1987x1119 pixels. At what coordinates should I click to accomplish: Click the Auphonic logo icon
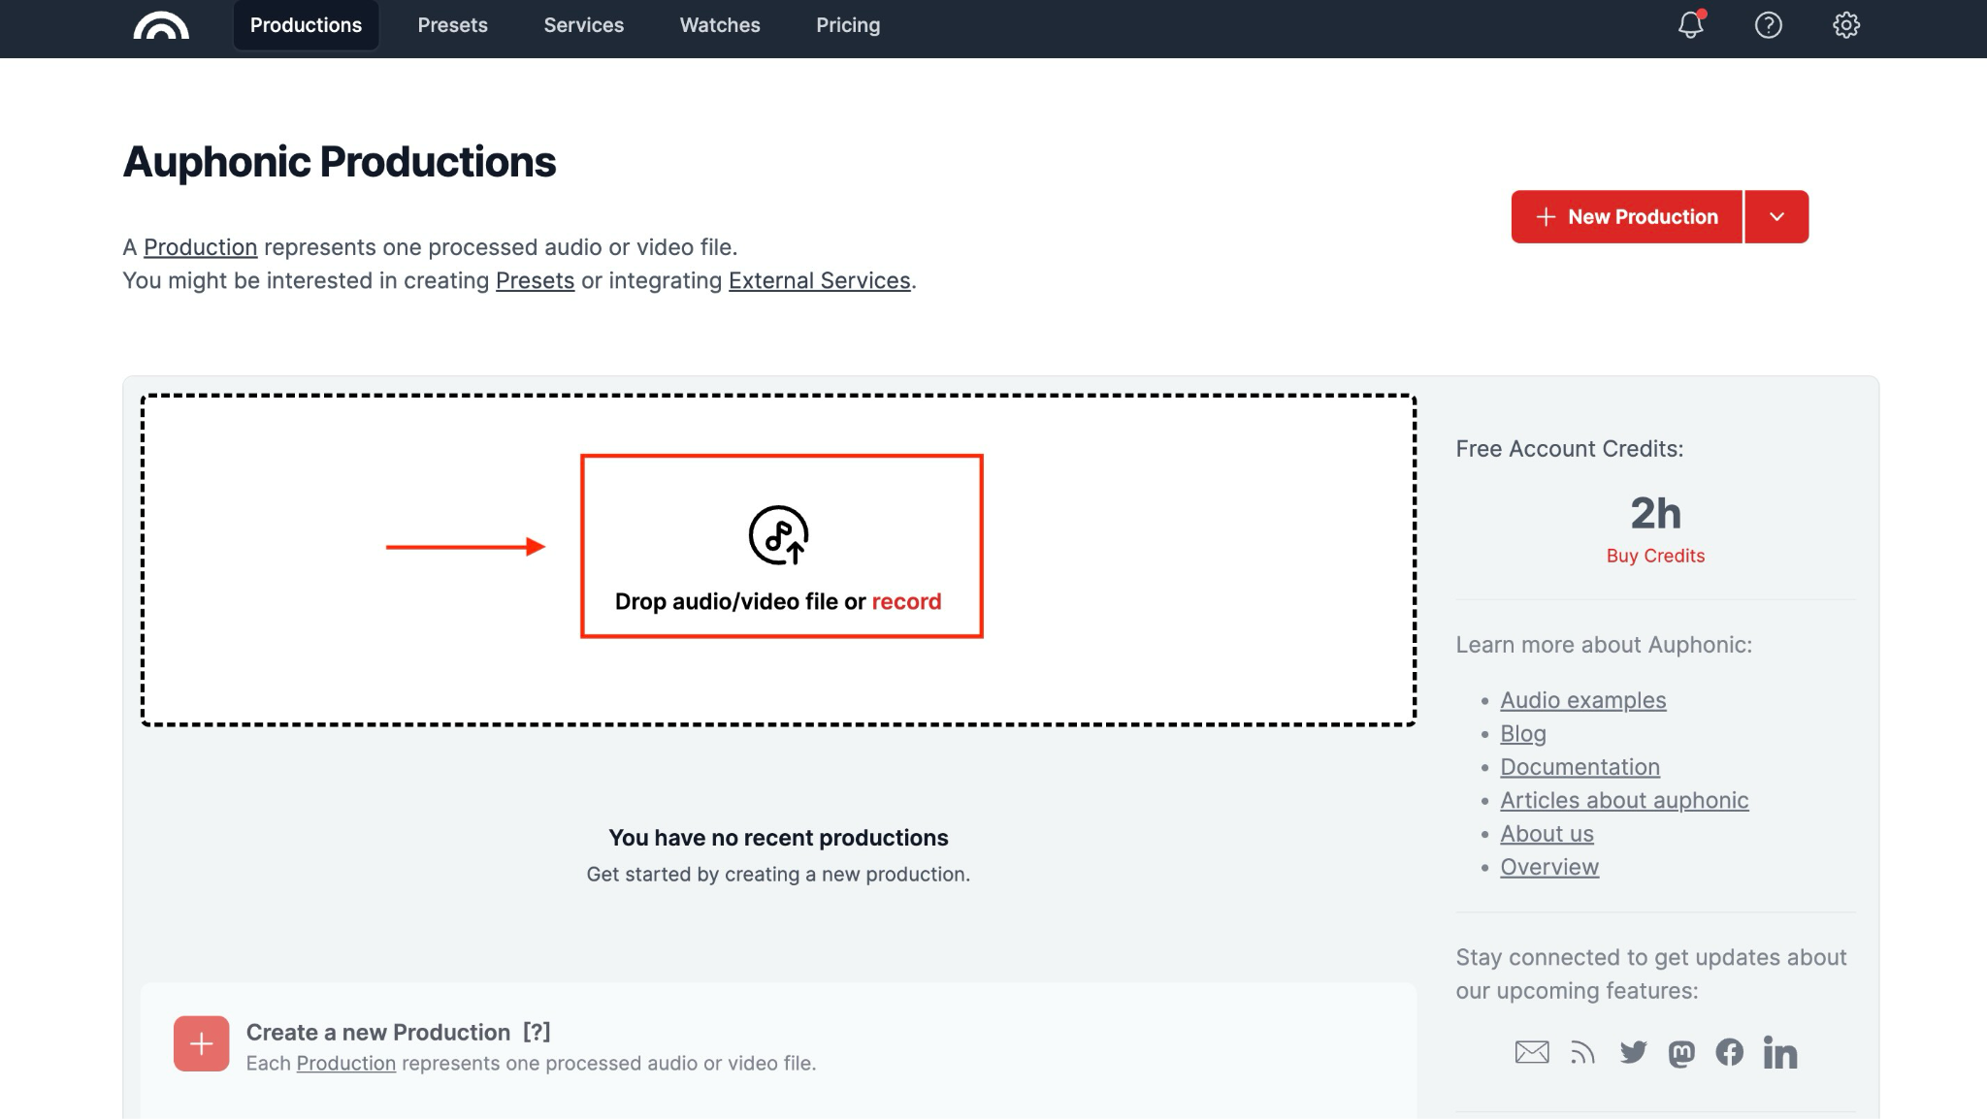[161, 26]
